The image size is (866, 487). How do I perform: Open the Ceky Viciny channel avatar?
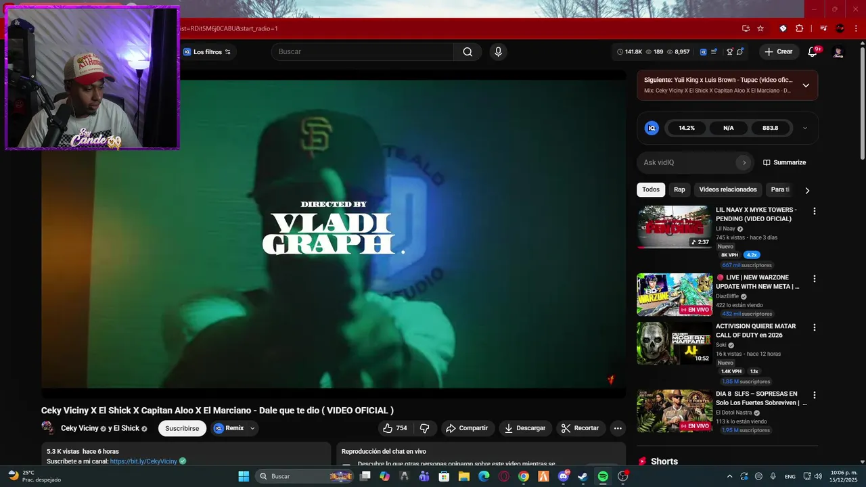point(48,428)
